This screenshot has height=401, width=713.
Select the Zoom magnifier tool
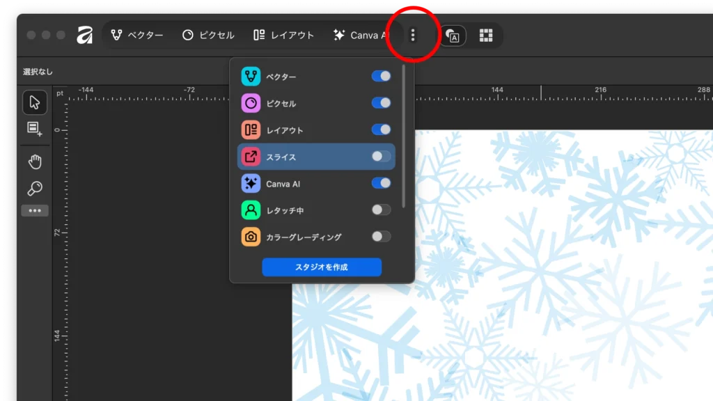tap(34, 188)
